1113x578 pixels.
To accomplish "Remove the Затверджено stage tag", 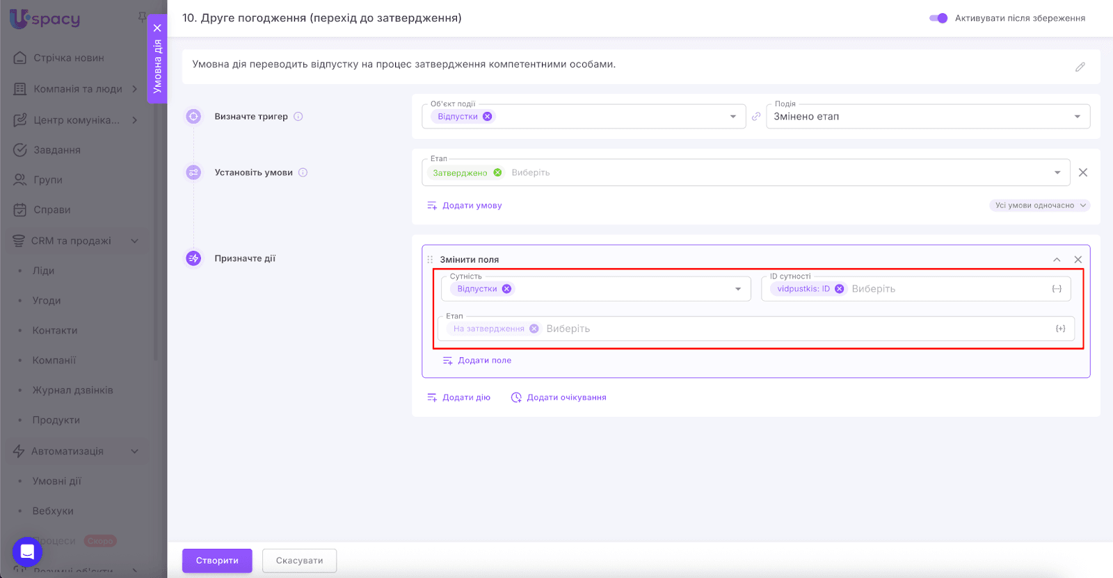I will 497,173.
